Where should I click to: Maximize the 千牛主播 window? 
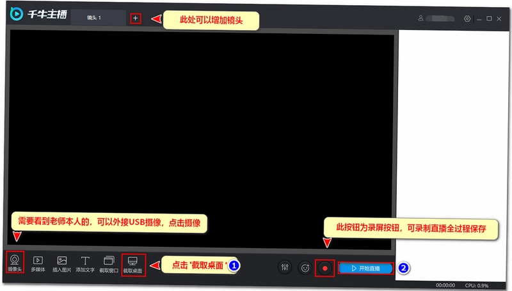pyautogui.click(x=489, y=19)
